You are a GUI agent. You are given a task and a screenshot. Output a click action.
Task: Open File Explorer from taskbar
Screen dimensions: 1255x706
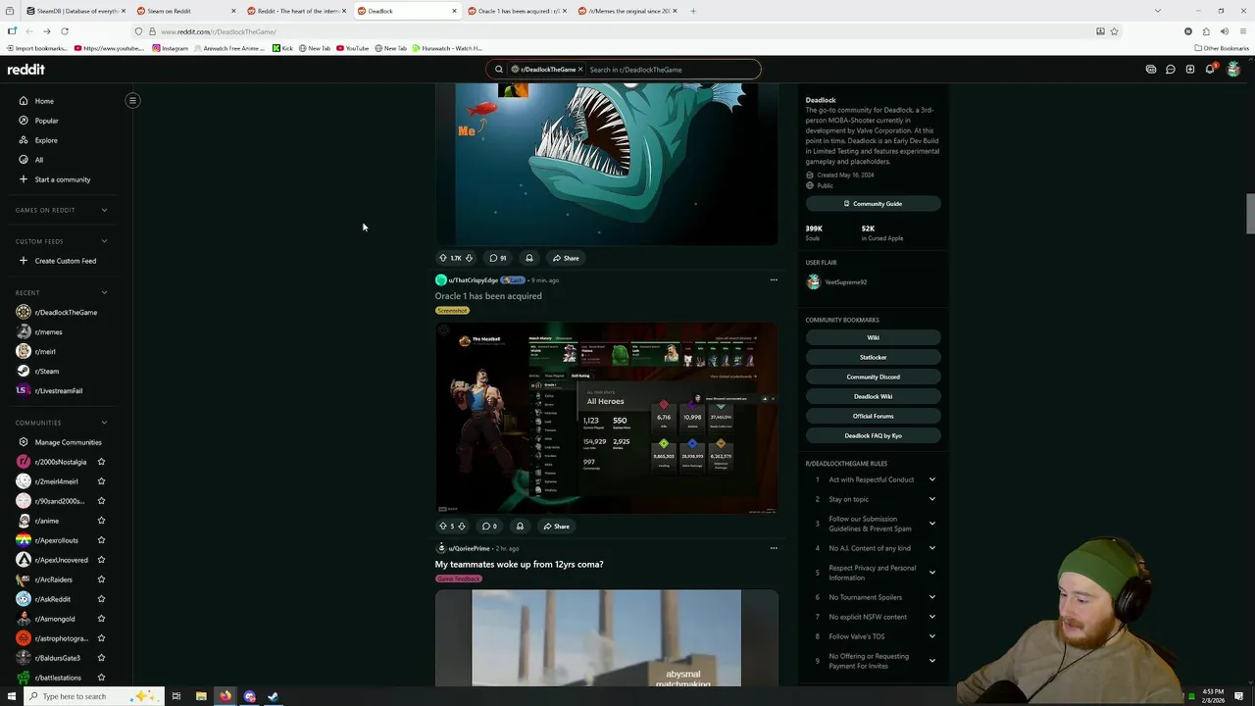tap(201, 696)
